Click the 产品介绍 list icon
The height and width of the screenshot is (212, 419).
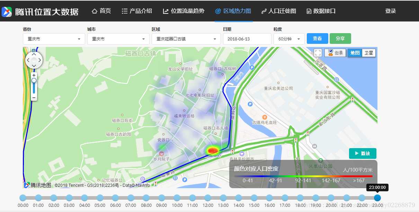coord(125,11)
